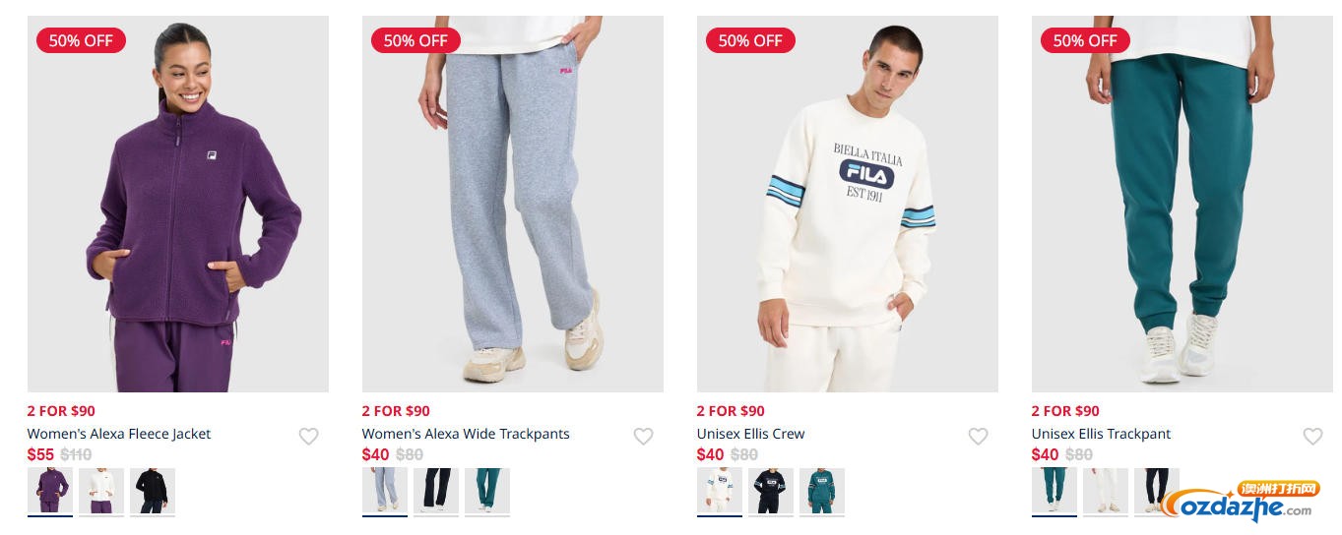Open Women's Alexa Fleece Jacket product link
The image size is (1342, 535).
click(119, 434)
